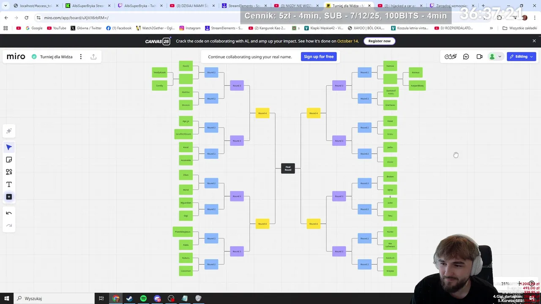Dismiss the Canvas 25 banner

coord(534,41)
